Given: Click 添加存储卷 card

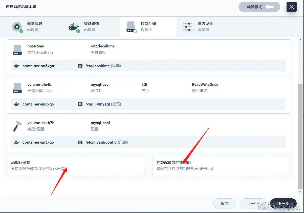Looking at the screenshot, I should click(x=76, y=166).
